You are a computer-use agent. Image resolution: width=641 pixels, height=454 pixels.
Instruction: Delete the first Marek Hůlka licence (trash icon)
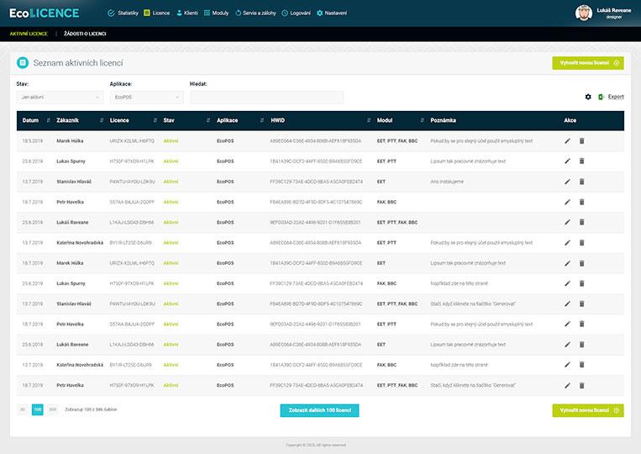point(581,141)
